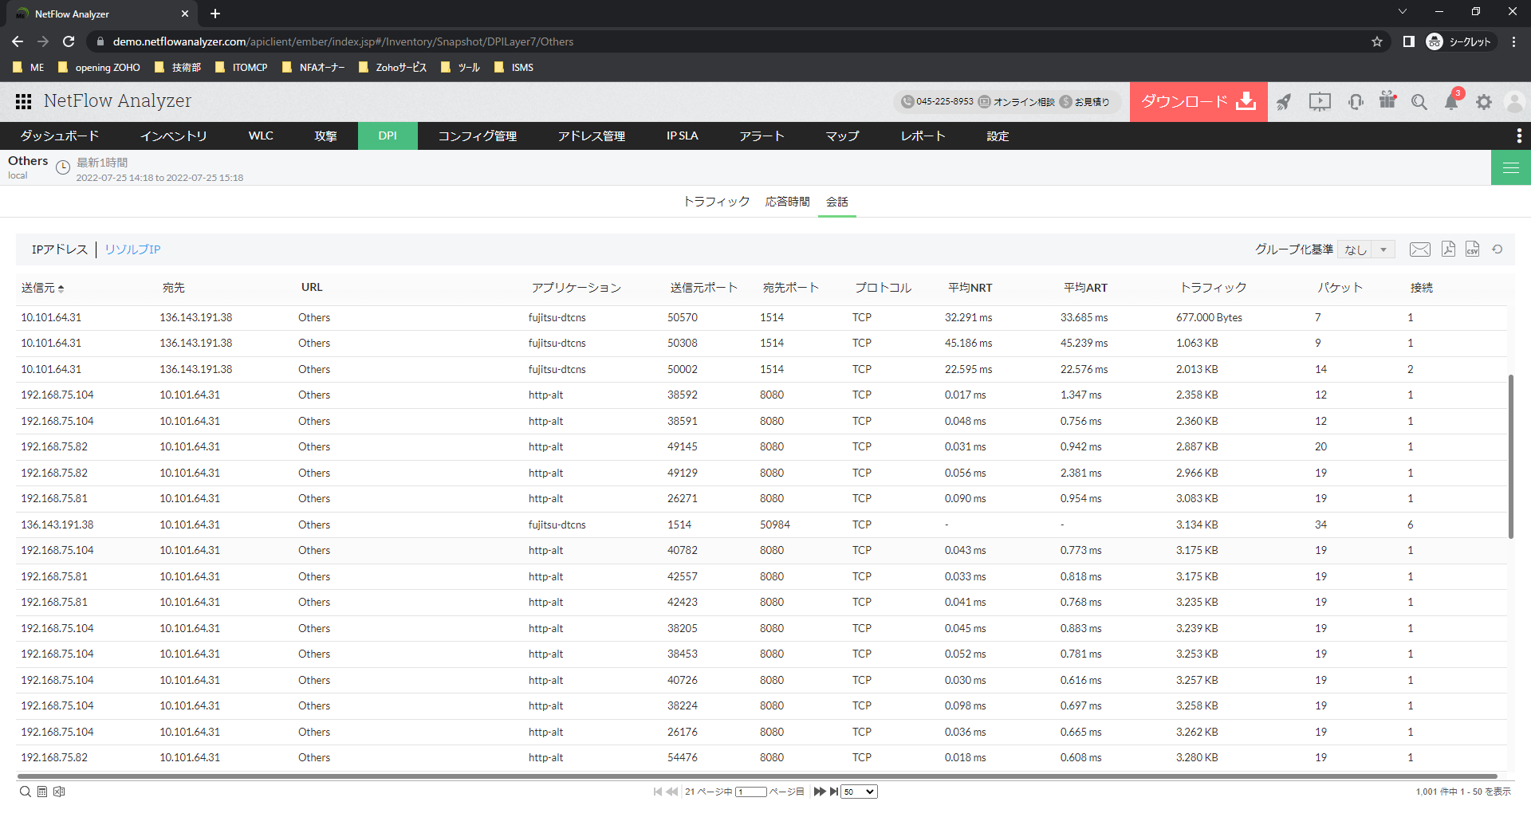This screenshot has width=1531, height=829.
Task: Click the email report envelope icon
Action: click(1419, 249)
